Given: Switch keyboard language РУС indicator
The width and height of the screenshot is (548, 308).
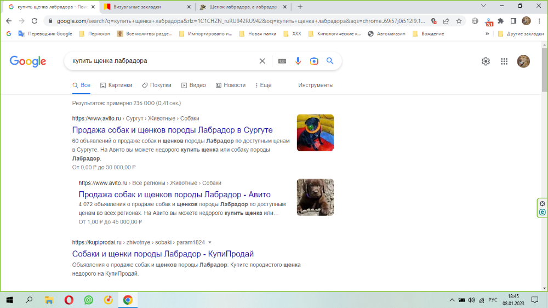Looking at the screenshot, I should coord(493,300).
